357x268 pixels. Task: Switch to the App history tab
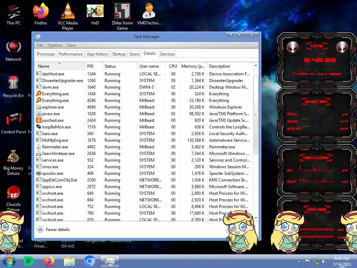click(x=97, y=54)
